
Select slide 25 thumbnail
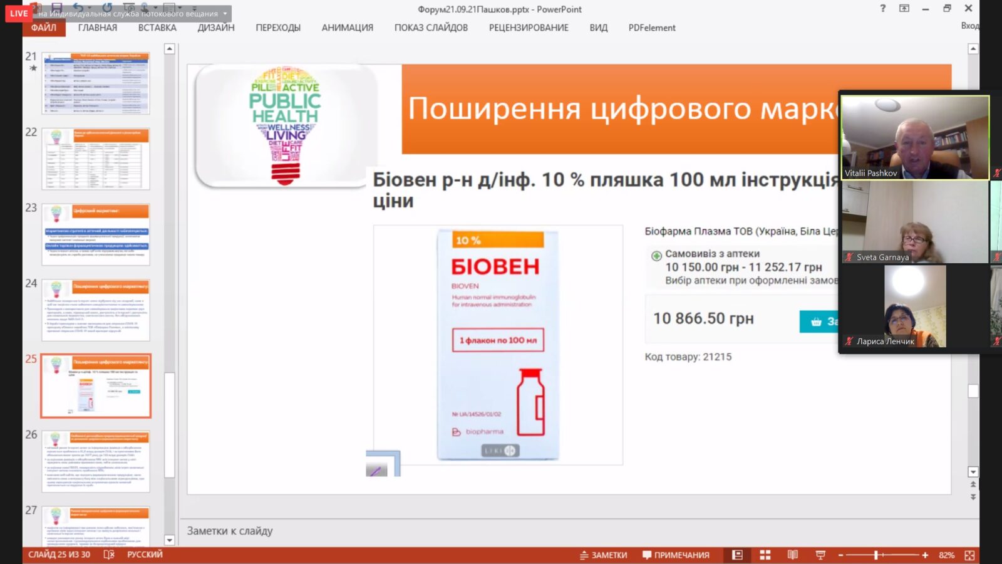pos(96,386)
